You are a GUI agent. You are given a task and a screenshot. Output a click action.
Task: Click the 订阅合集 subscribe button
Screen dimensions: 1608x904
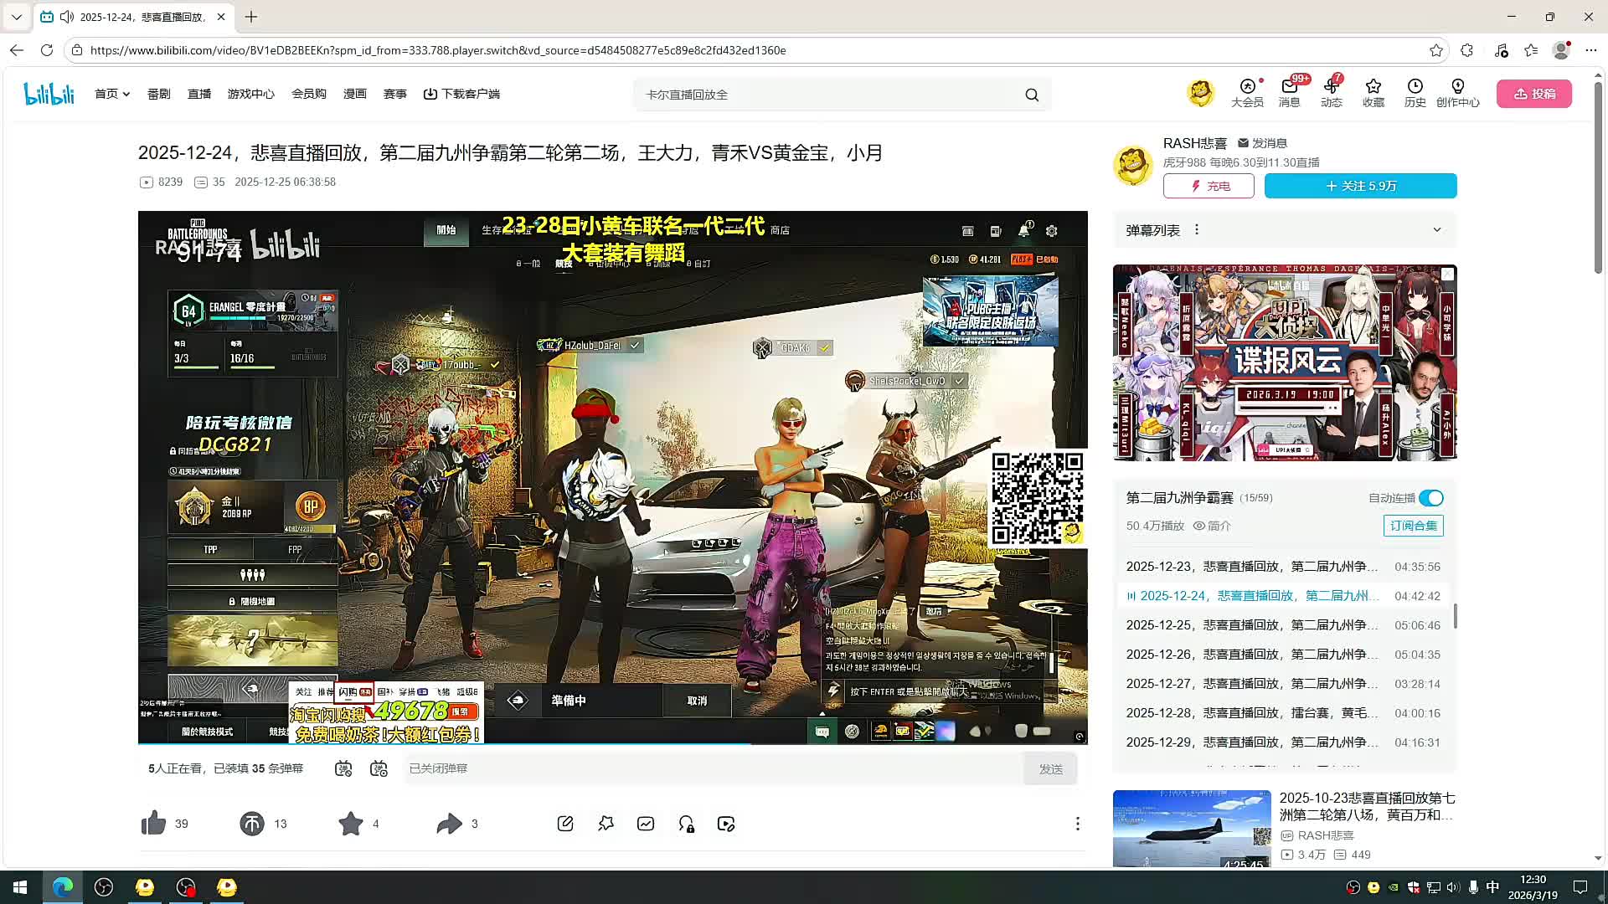point(1413,526)
